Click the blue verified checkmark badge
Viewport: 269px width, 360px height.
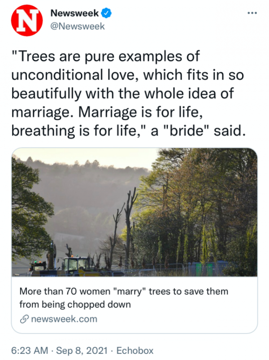point(106,13)
